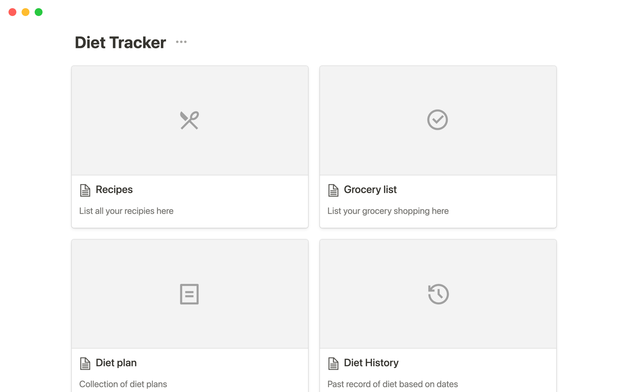Click the Diet Tracker heading
The height and width of the screenshot is (392, 628).
click(120, 42)
